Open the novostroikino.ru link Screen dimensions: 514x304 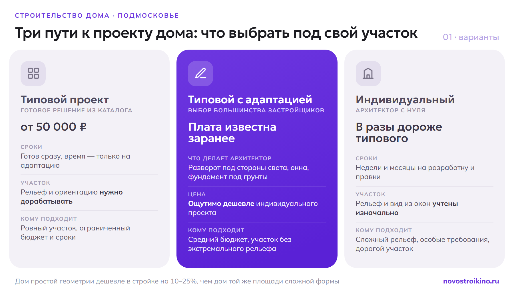click(x=471, y=281)
